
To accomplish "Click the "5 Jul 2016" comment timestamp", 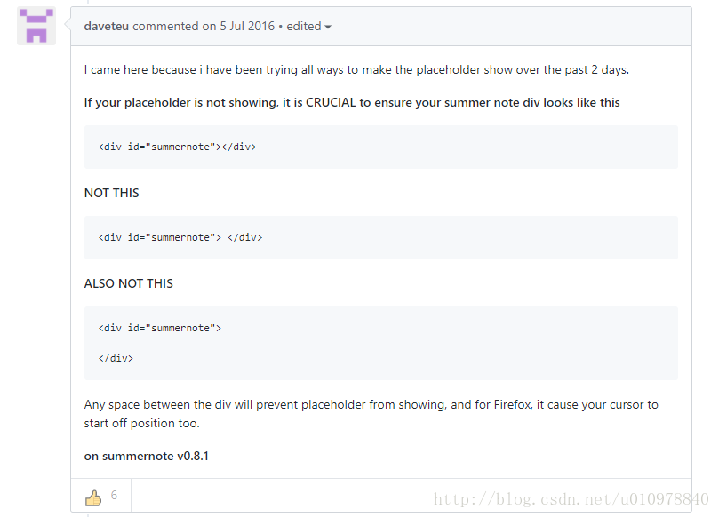I will 247,26.
